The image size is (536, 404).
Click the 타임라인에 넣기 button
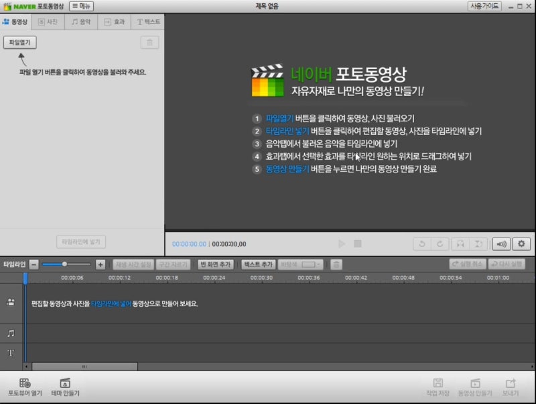81,242
